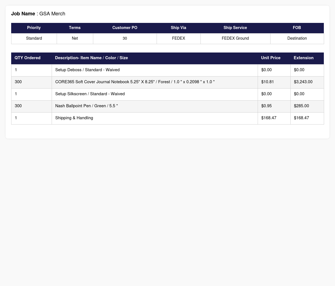Click the Job Name label
335x286 pixels.
pyautogui.click(x=23, y=14)
